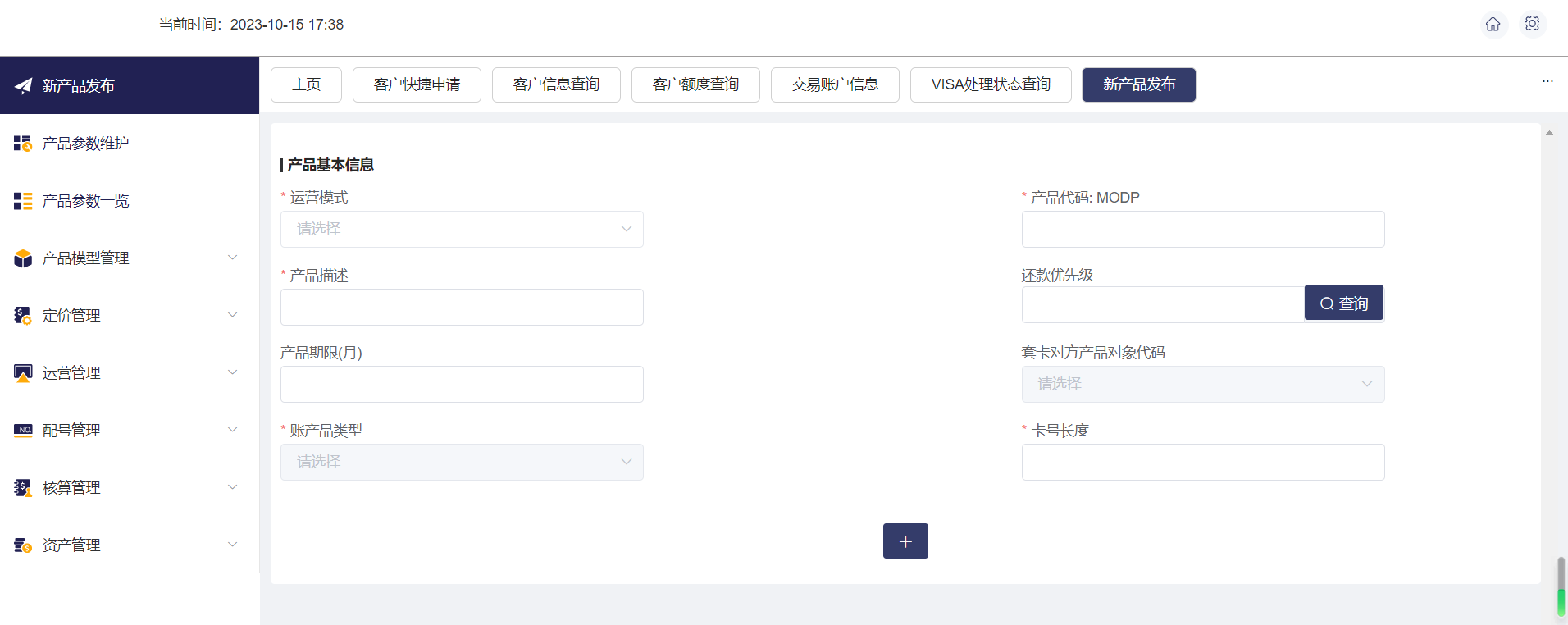Expand the 核算管理 submenu chevron
Image resolution: width=1568 pixels, height=625 pixels.
click(x=233, y=487)
